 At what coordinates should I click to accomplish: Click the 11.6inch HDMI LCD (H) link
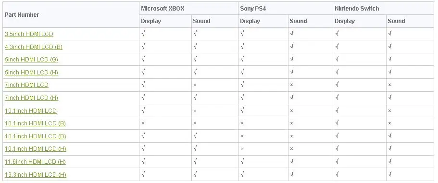(x=36, y=161)
